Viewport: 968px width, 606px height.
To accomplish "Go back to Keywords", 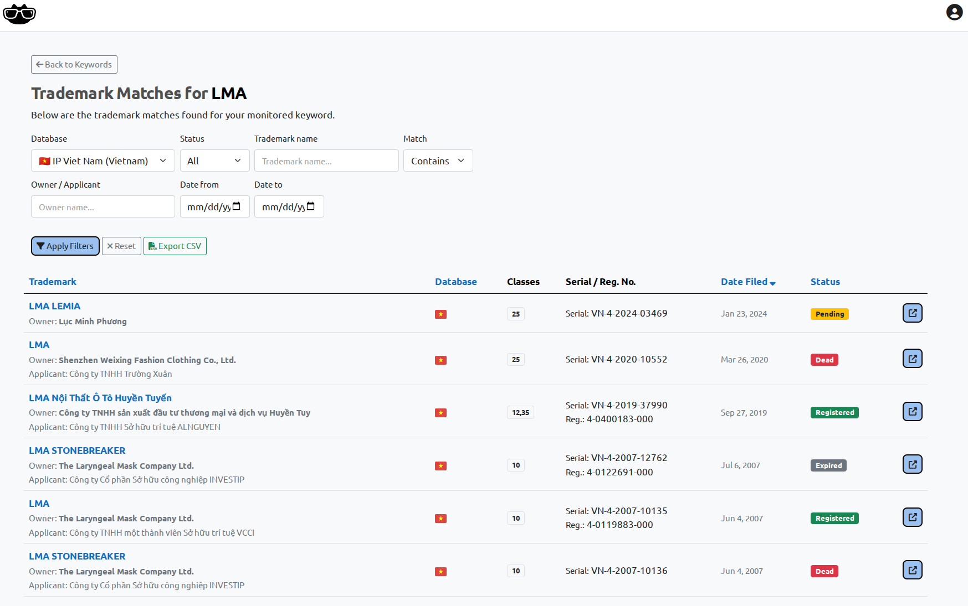I will coord(74,64).
